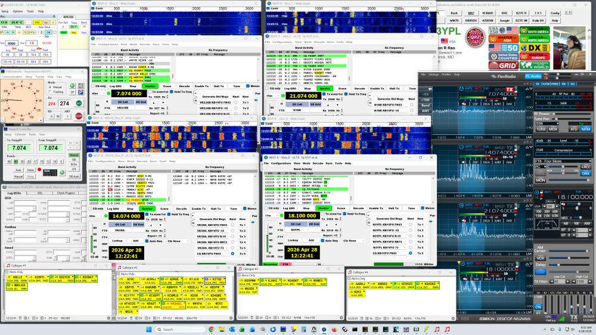596x335 pixels.
Task: Click the settings gear in Callsigns #2 status bar
Action: pos(231,318)
